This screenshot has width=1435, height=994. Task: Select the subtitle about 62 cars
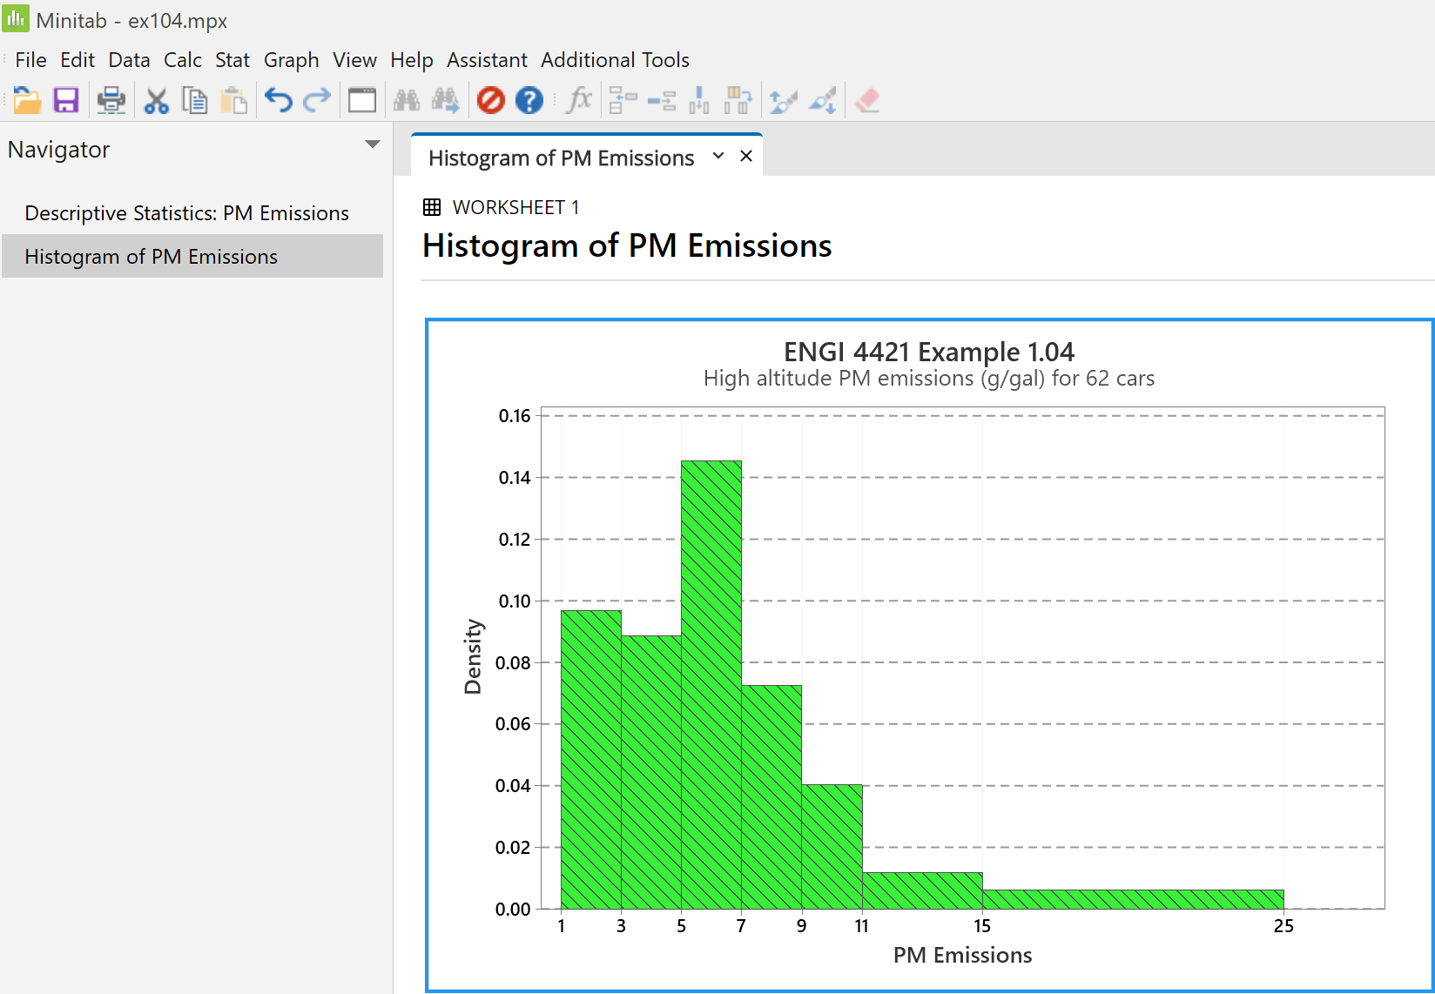click(929, 379)
